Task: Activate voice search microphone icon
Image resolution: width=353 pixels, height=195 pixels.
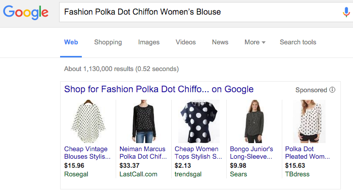Action: click(x=346, y=12)
